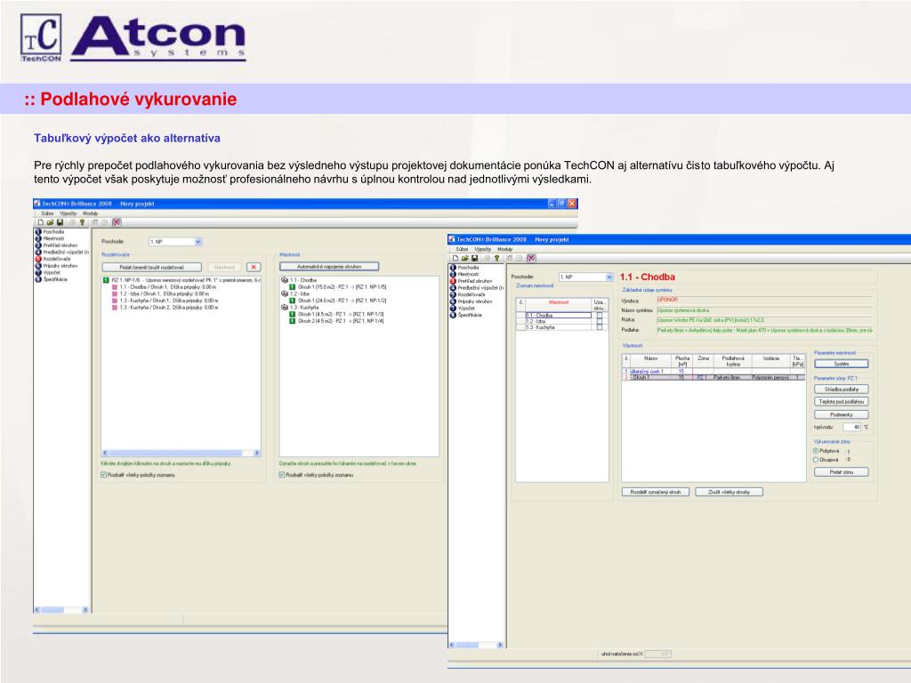
Task: Open Prehľad okruhov step in right window sidebar
Action: pos(477,281)
